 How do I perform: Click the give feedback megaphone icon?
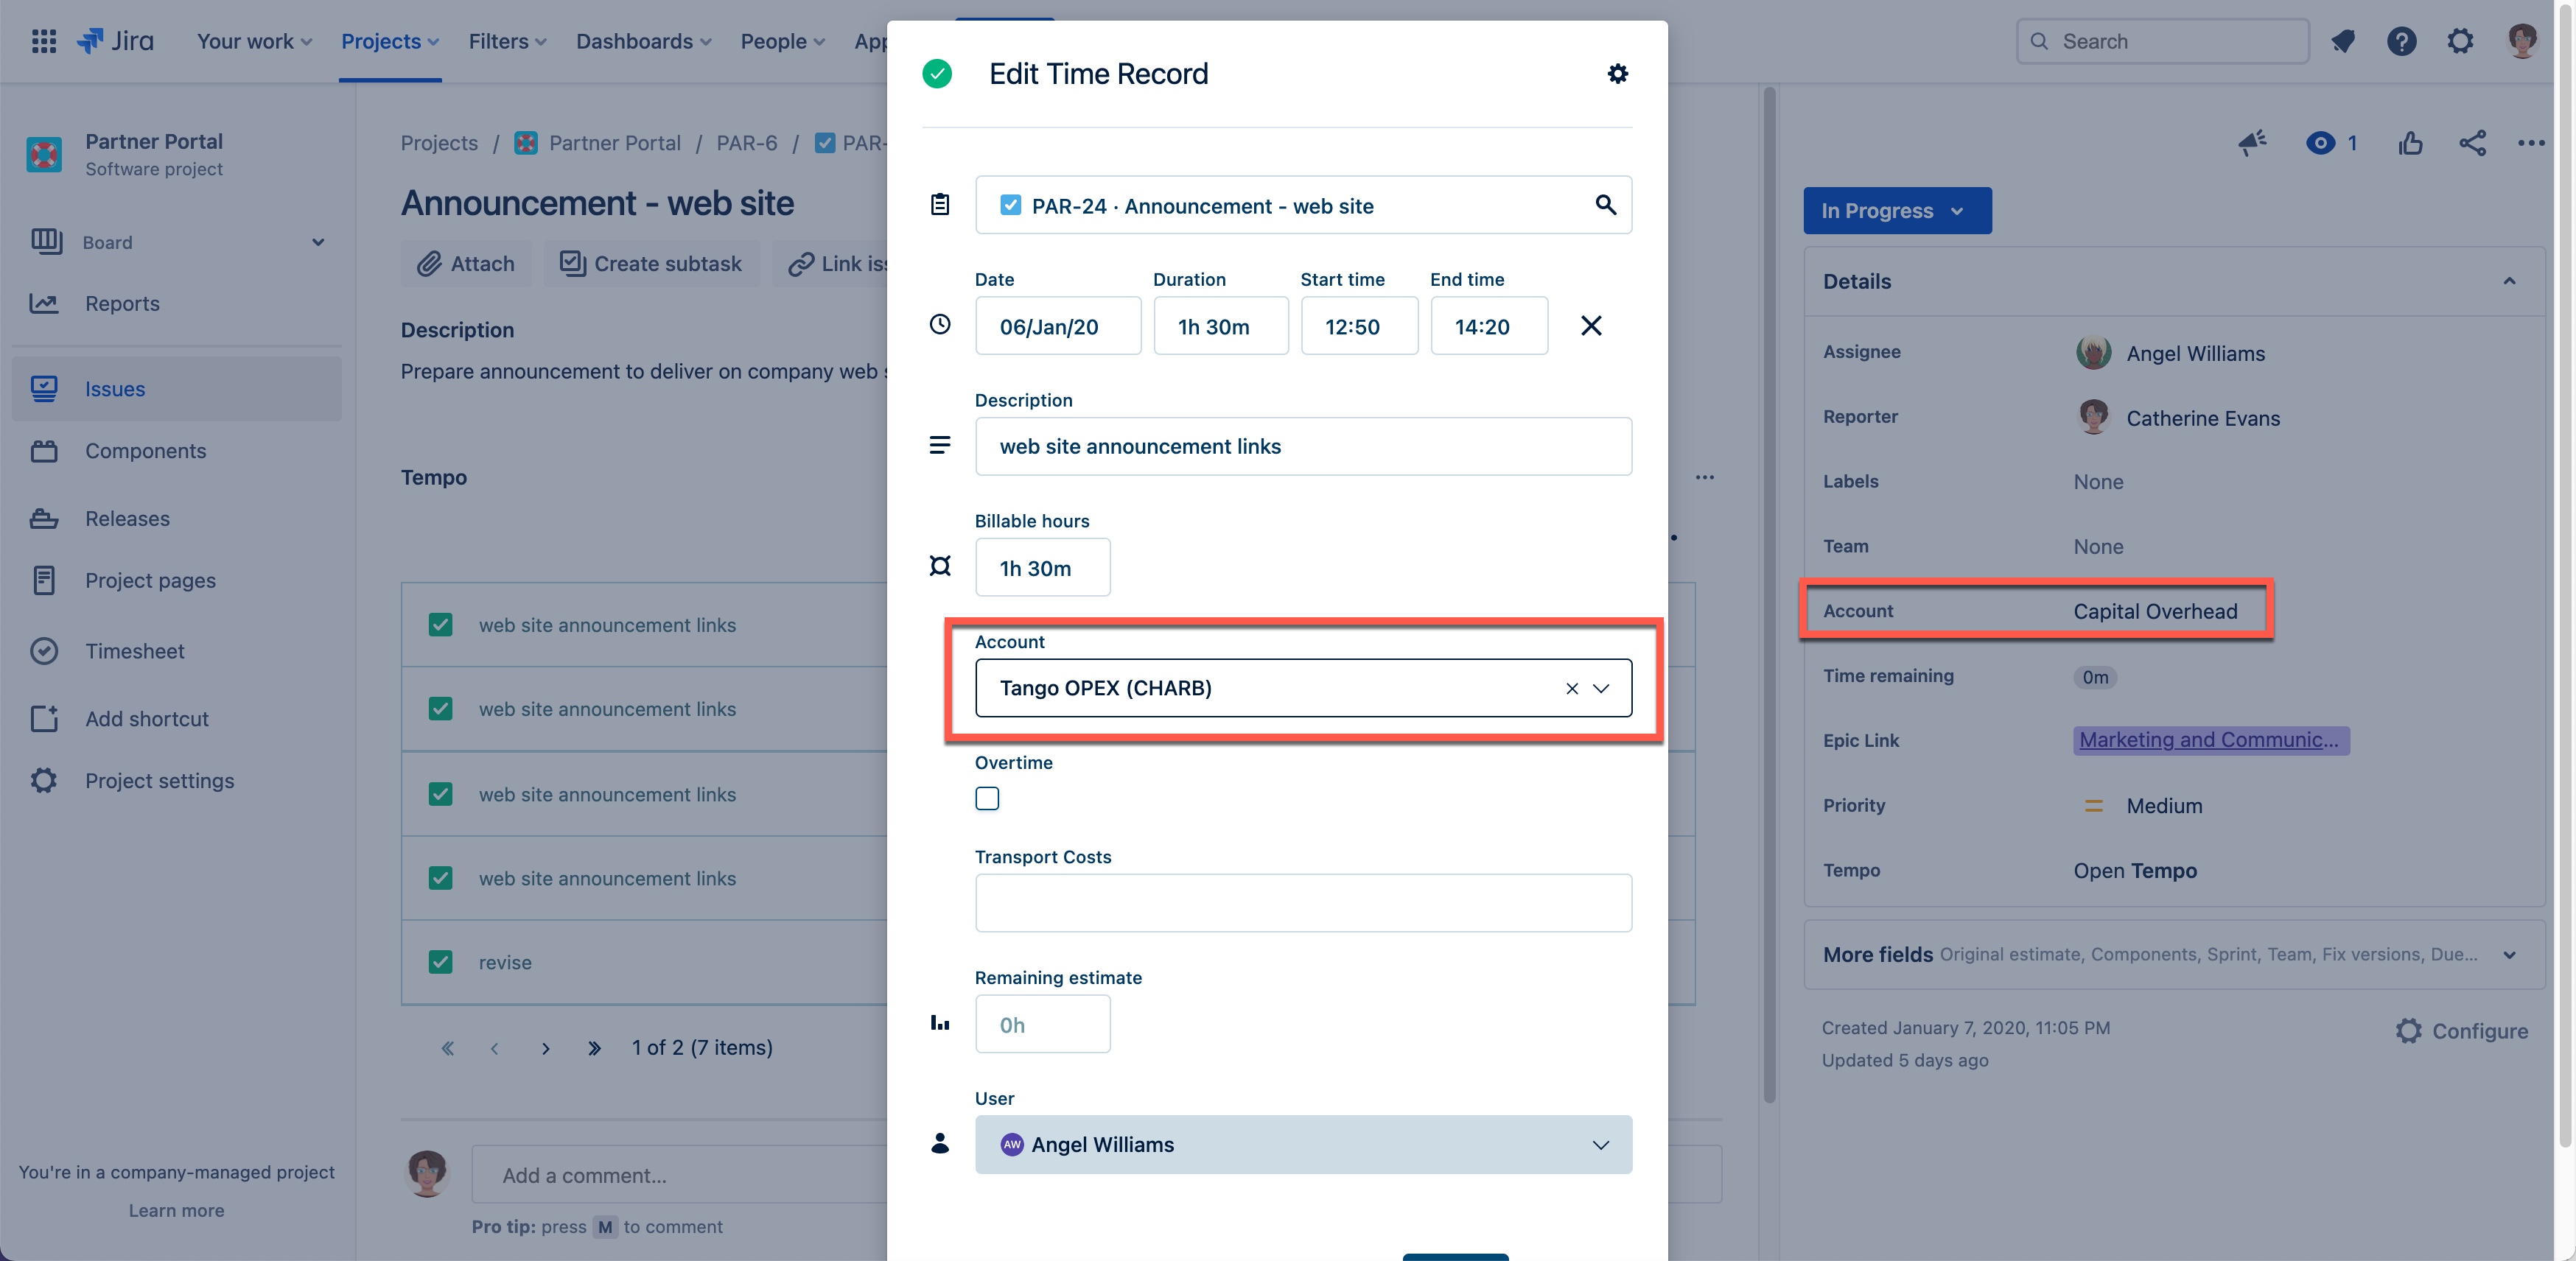click(2252, 143)
